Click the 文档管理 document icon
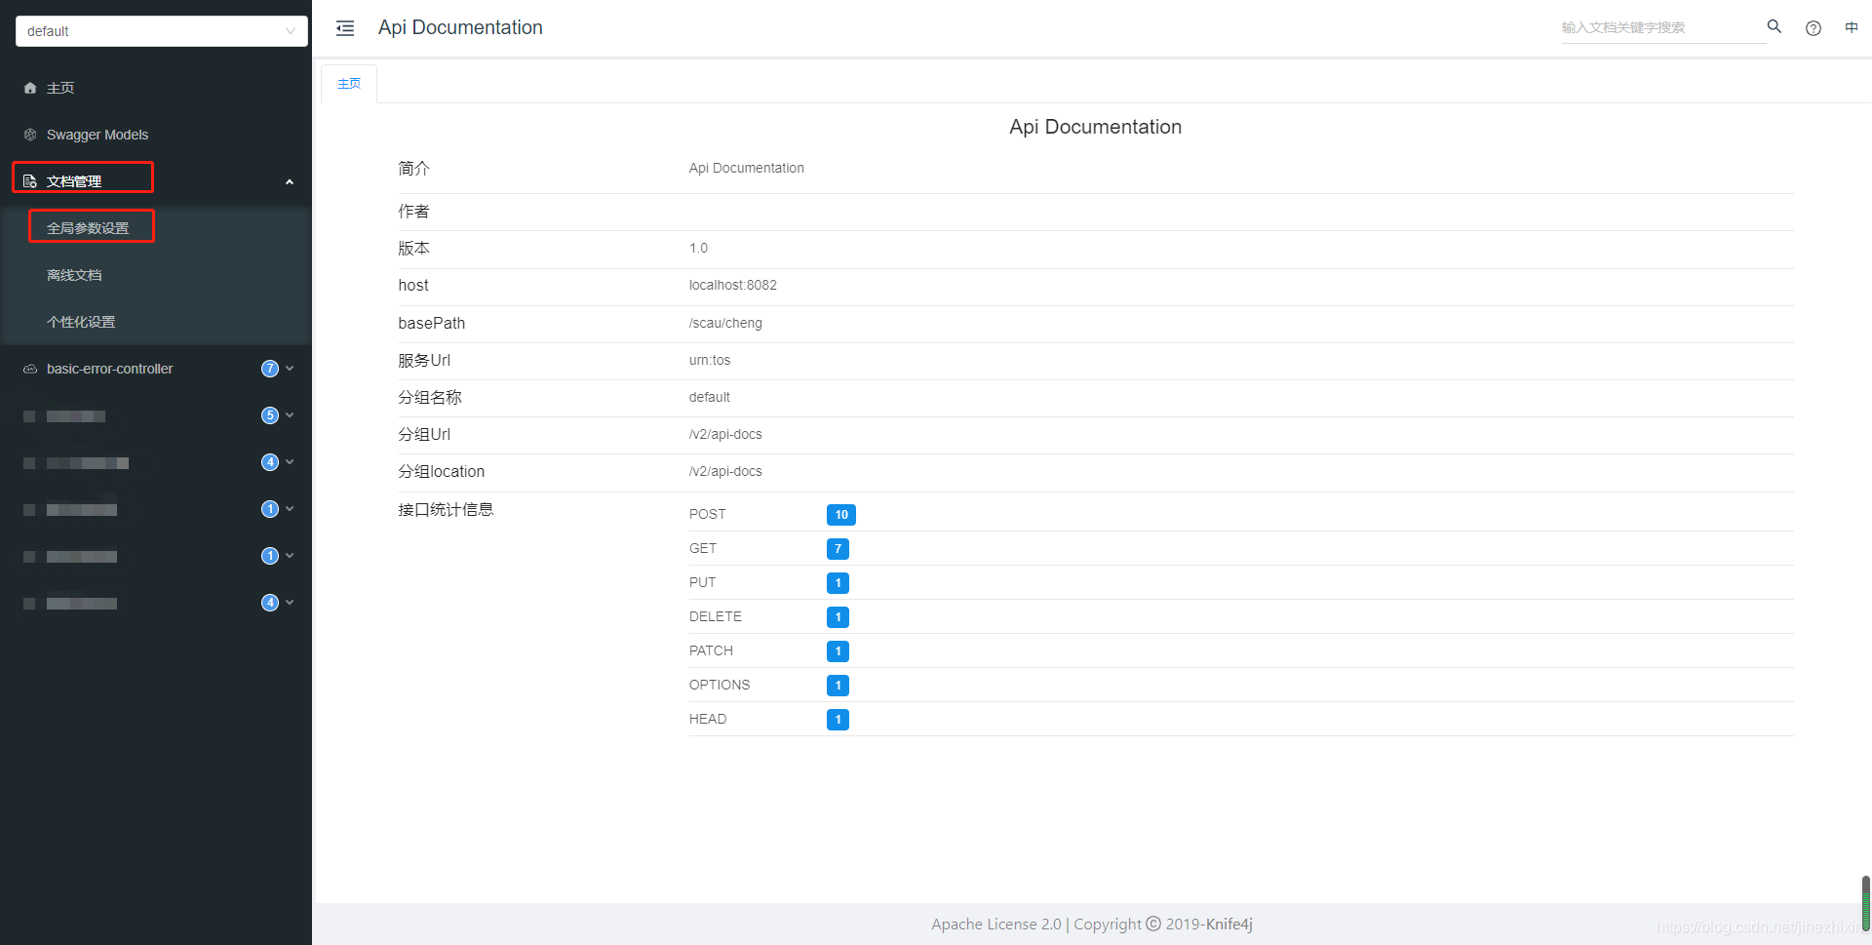The width and height of the screenshot is (1872, 945). (x=30, y=181)
